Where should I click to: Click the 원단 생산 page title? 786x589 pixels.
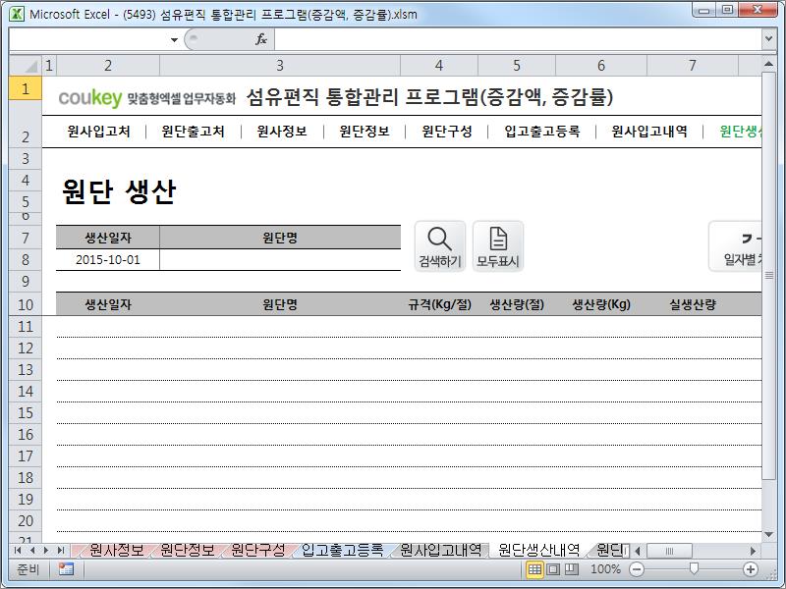point(119,191)
